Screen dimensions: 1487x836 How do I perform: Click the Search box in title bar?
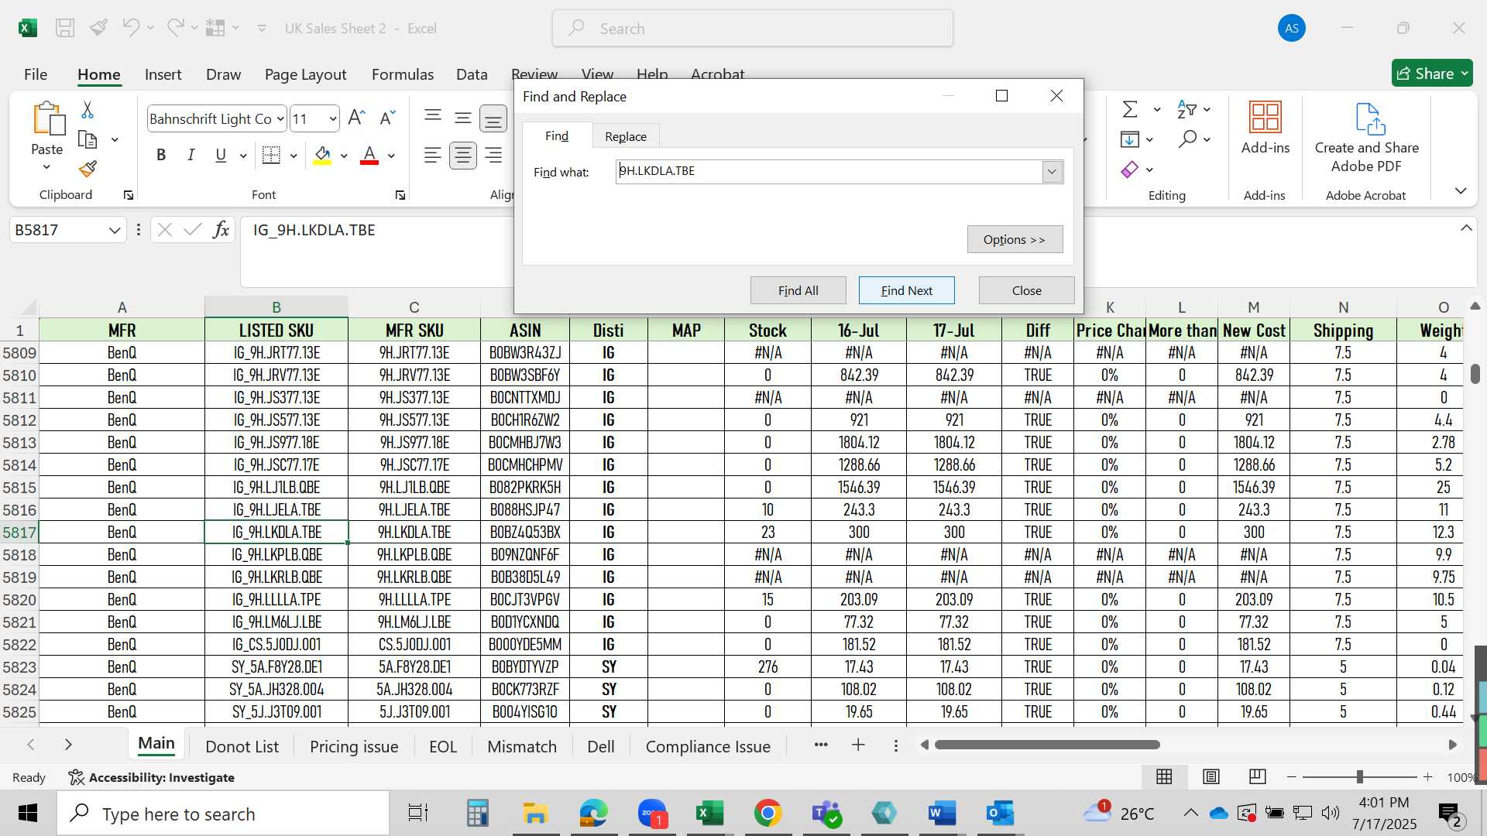click(x=753, y=29)
